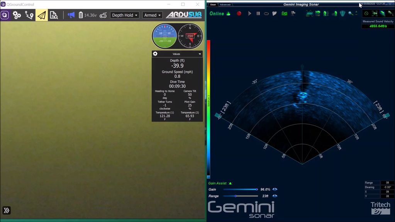Viewport: 395px width, 222px height.
Task: Click the sonar zoom magnifier icon
Action: click(350, 14)
